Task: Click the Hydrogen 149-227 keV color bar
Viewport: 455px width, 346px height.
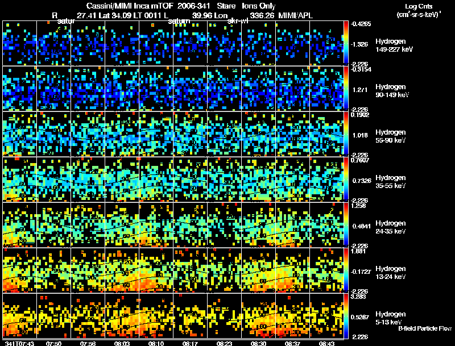Action: click(x=346, y=43)
